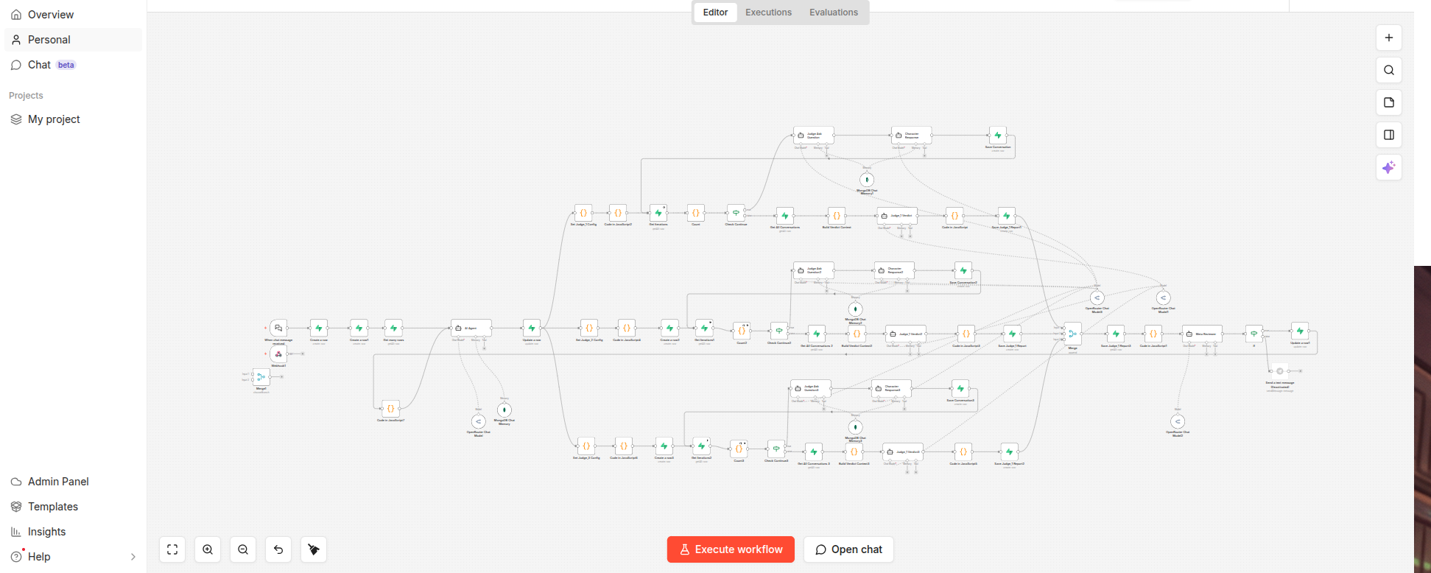Select the Editor tab

[x=715, y=13]
